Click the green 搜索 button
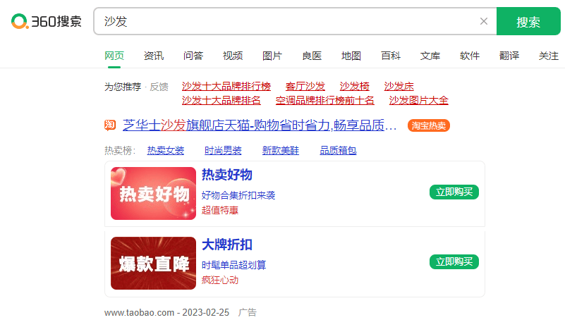The height and width of the screenshot is (327, 565). point(528,21)
